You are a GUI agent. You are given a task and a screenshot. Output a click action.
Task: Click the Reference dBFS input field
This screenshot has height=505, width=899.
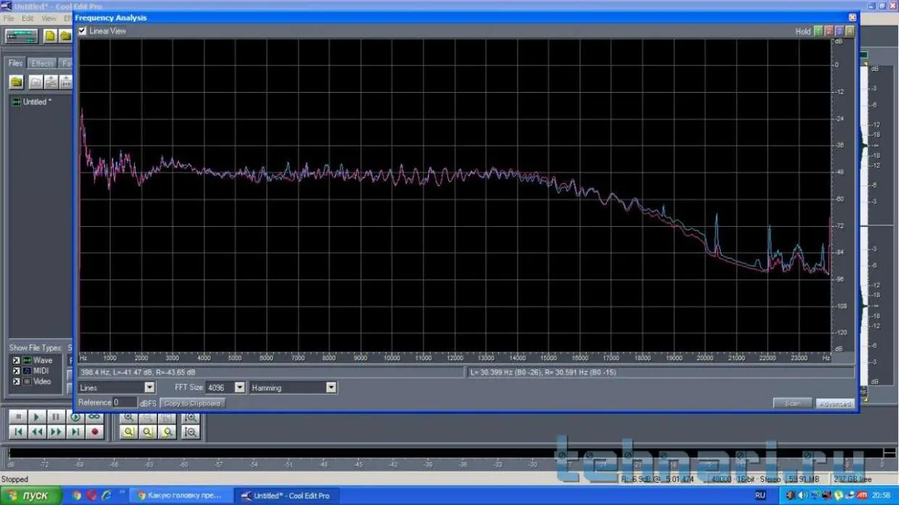125,402
